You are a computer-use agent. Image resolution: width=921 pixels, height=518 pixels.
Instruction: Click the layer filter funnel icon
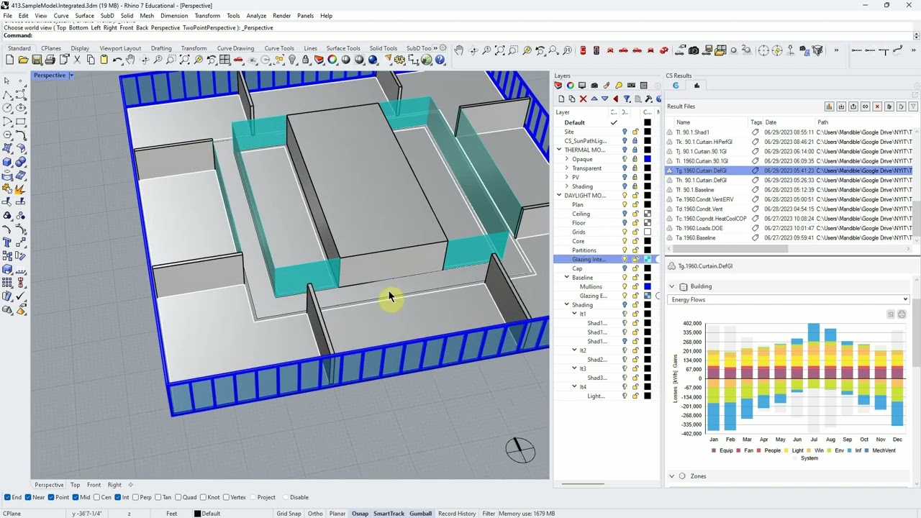pos(627,99)
